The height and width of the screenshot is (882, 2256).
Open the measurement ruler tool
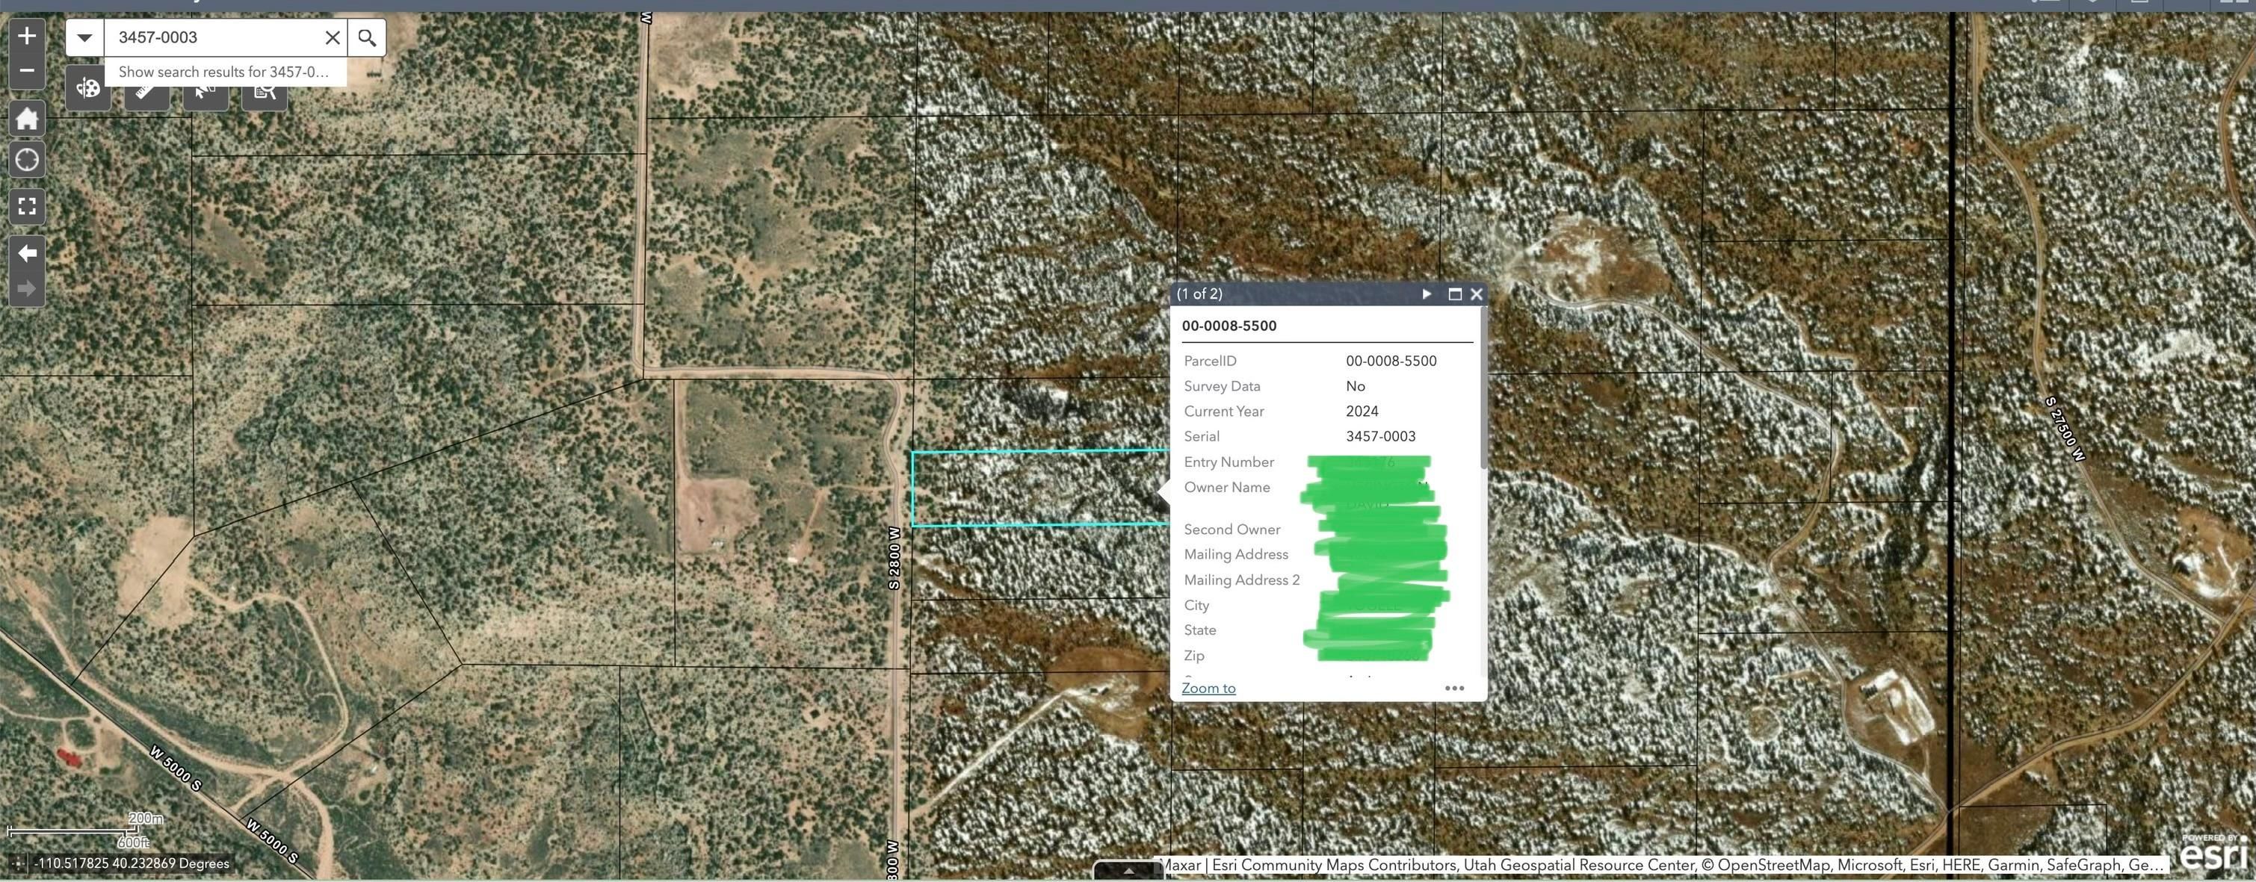[x=146, y=91]
